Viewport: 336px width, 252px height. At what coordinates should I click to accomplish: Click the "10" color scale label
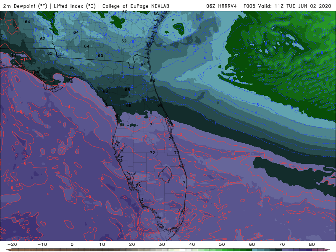102,244
